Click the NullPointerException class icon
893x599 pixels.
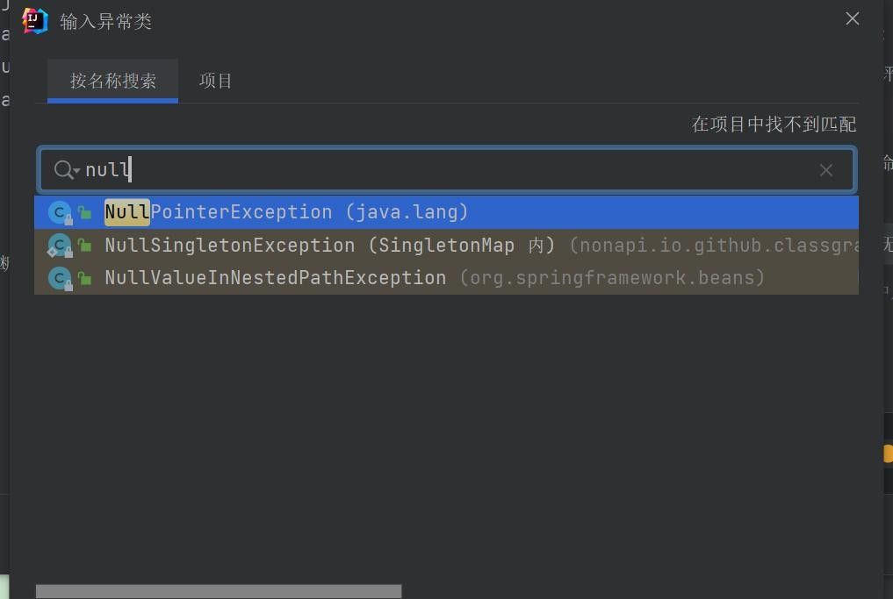click(60, 212)
